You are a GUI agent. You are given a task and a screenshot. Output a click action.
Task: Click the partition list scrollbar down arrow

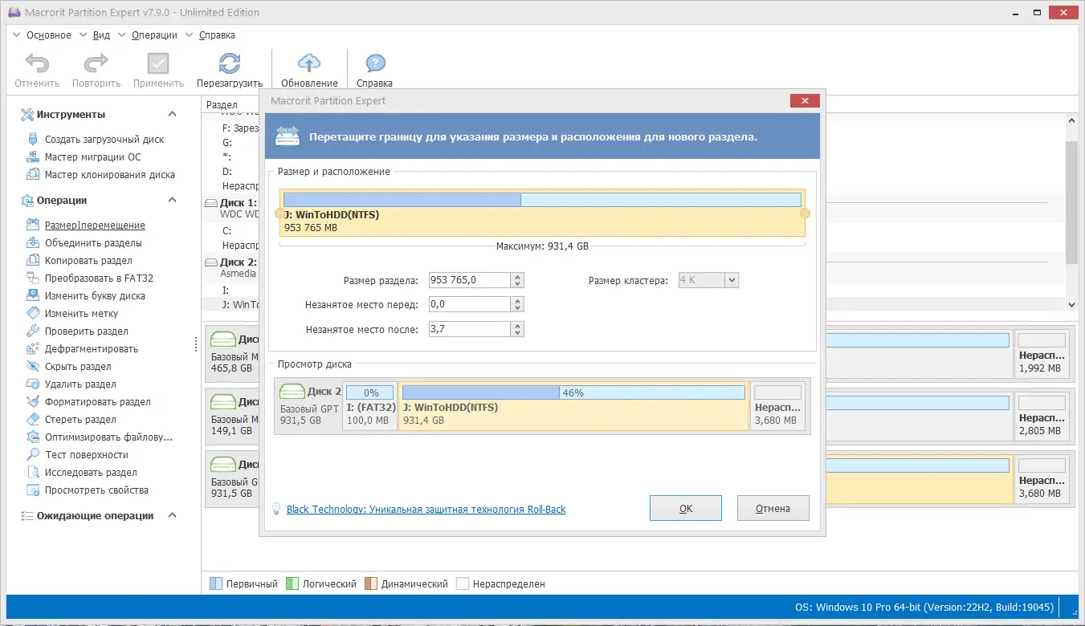click(x=1071, y=304)
